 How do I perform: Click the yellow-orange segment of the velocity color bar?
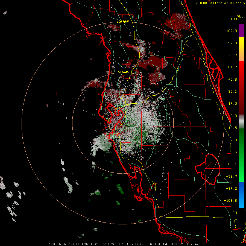point(241,49)
